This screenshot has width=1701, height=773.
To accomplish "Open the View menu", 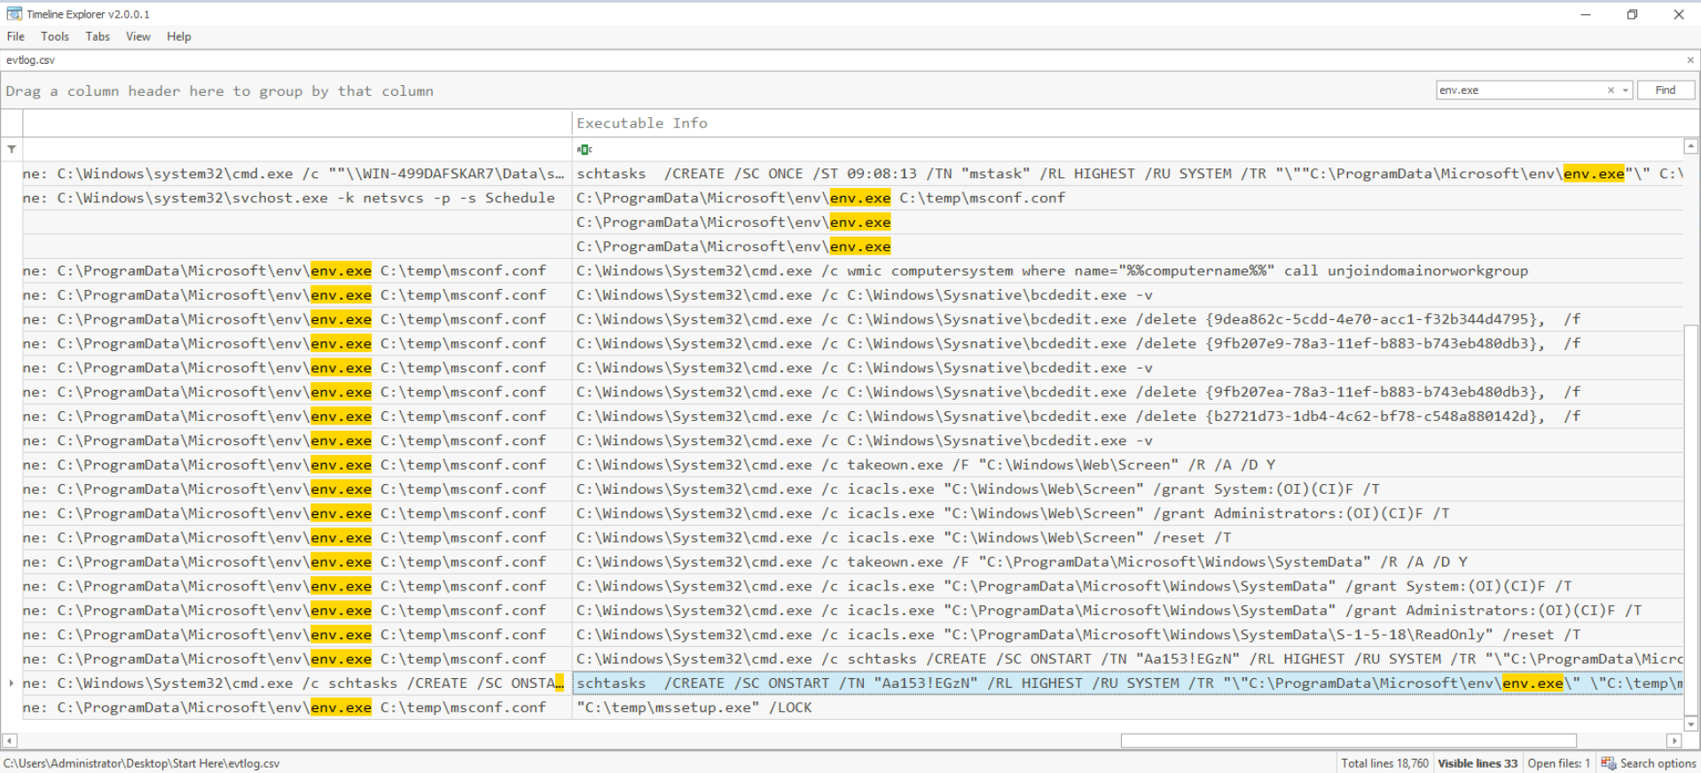I will tap(138, 36).
